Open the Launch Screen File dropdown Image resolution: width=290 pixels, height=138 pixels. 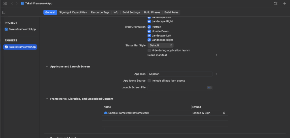[x=209, y=88]
